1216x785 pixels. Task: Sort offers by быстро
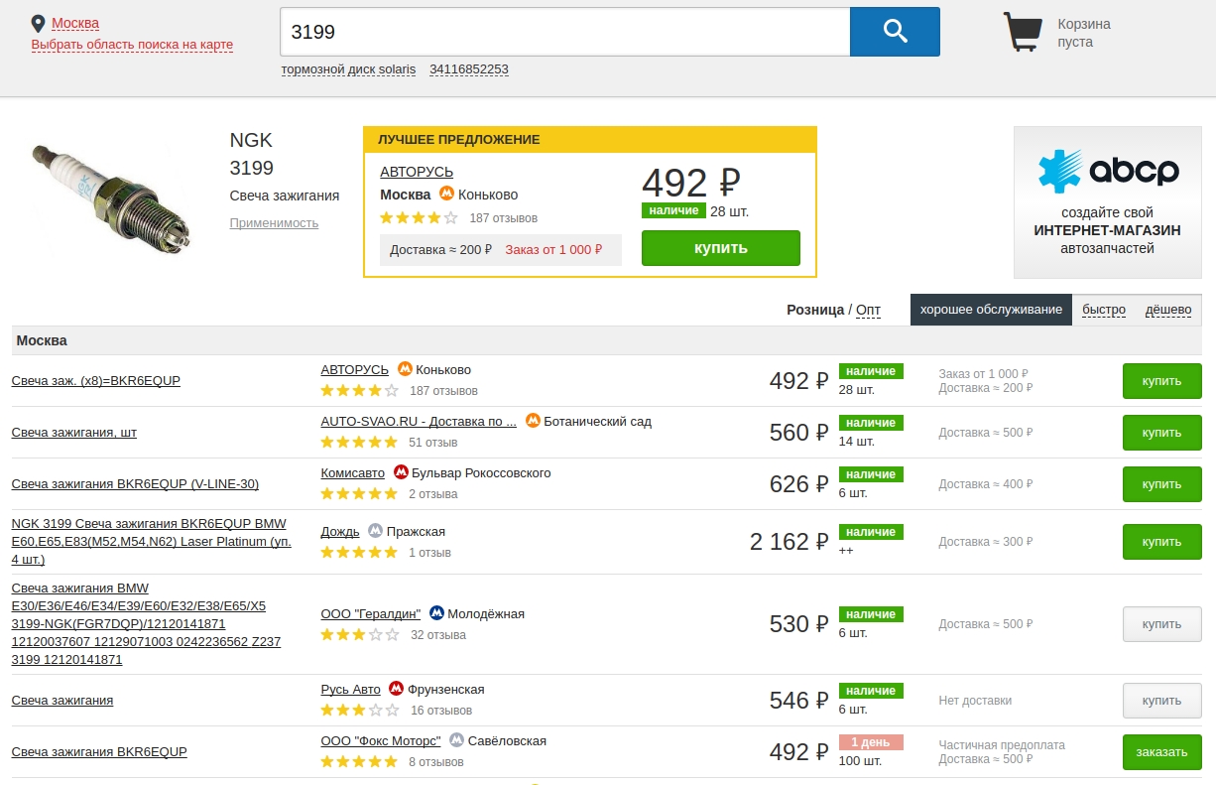pos(1103,310)
